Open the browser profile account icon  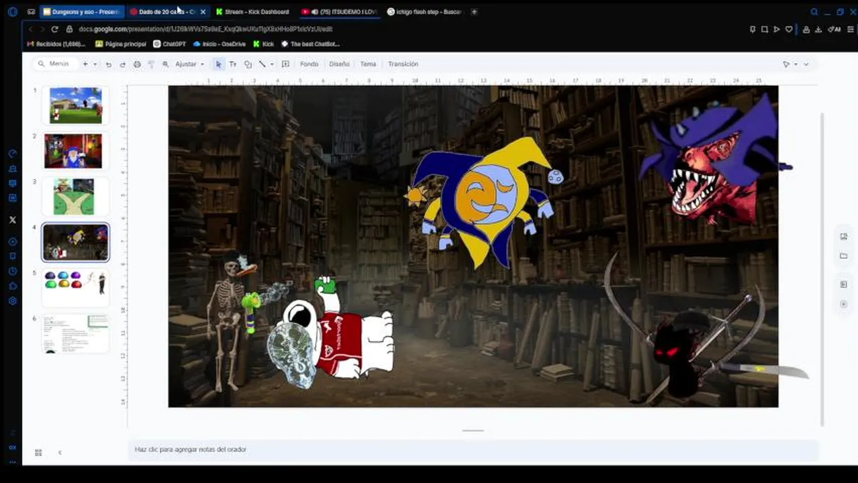806,29
